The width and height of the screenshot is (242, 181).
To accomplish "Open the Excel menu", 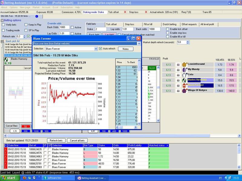I will click(55, 7).
